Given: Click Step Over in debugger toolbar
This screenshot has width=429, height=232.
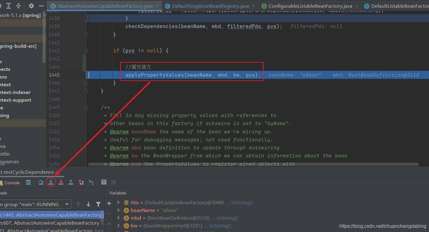Looking at the screenshot, I should [x=41, y=182].
